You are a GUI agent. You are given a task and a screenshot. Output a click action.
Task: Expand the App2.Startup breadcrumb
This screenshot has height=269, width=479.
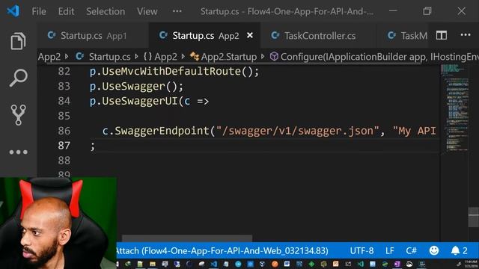tap(228, 57)
